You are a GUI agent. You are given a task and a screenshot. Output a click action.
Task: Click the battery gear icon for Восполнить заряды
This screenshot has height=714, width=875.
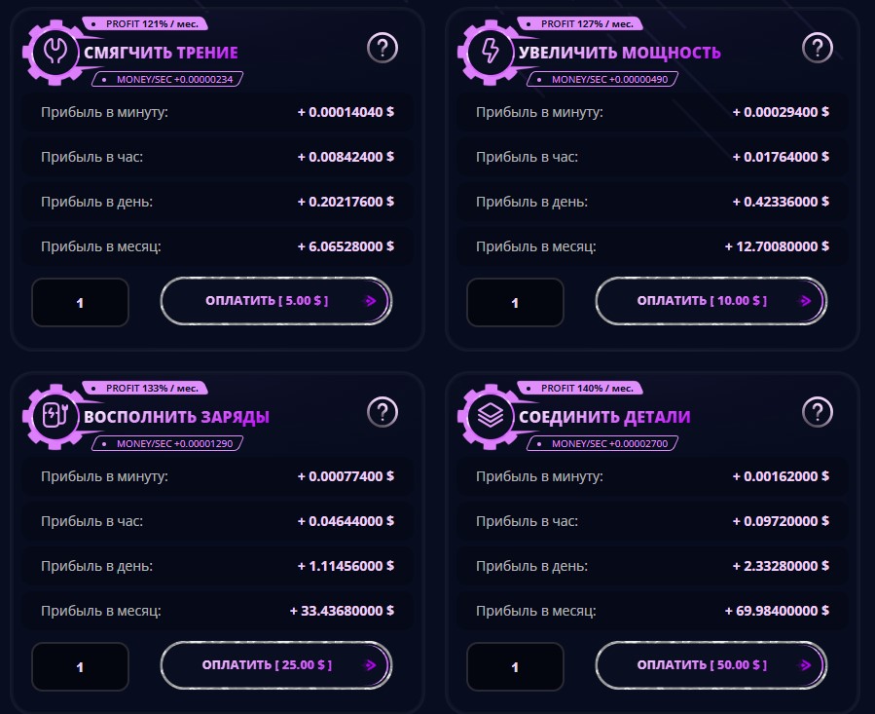click(51, 417)
